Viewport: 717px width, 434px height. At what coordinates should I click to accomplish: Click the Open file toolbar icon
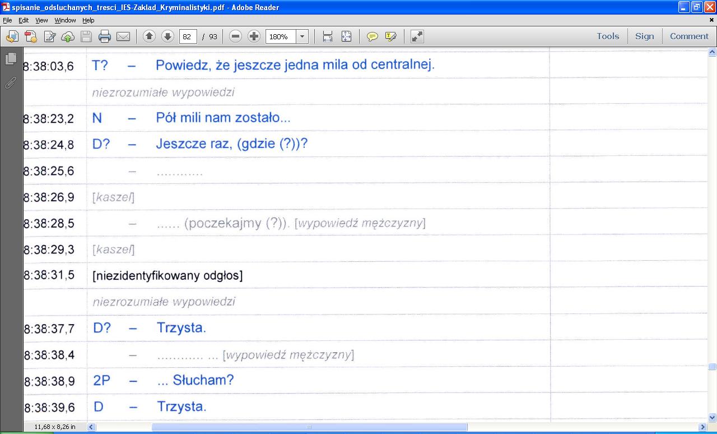(12, 36)
